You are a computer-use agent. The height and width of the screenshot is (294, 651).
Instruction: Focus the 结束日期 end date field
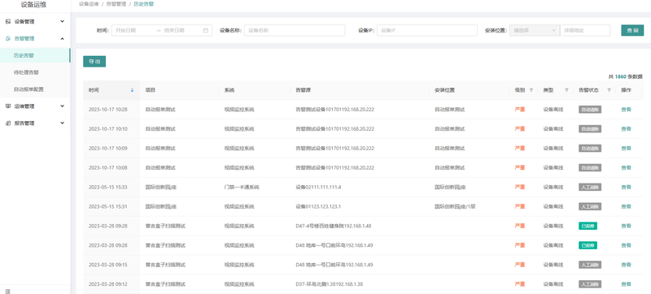click(x=181, y=30)
